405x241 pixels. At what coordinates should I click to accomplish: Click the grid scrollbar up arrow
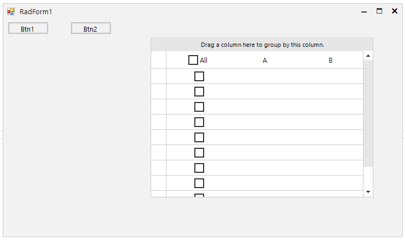point(368,56)
